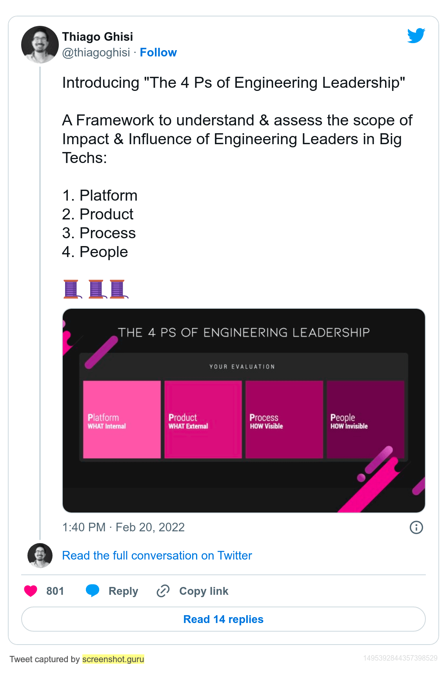447x681 pixels.
Task: Open the tweet info circle icon
Action: pos(416,527)
